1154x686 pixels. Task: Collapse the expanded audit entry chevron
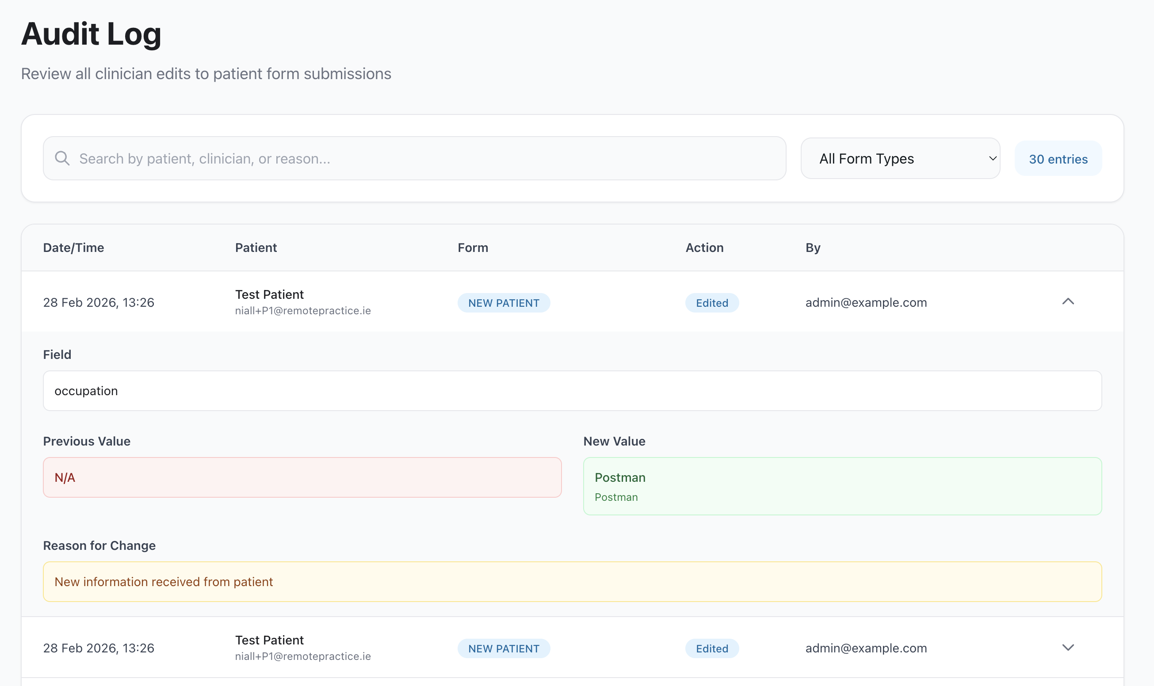coord(1068,302)
